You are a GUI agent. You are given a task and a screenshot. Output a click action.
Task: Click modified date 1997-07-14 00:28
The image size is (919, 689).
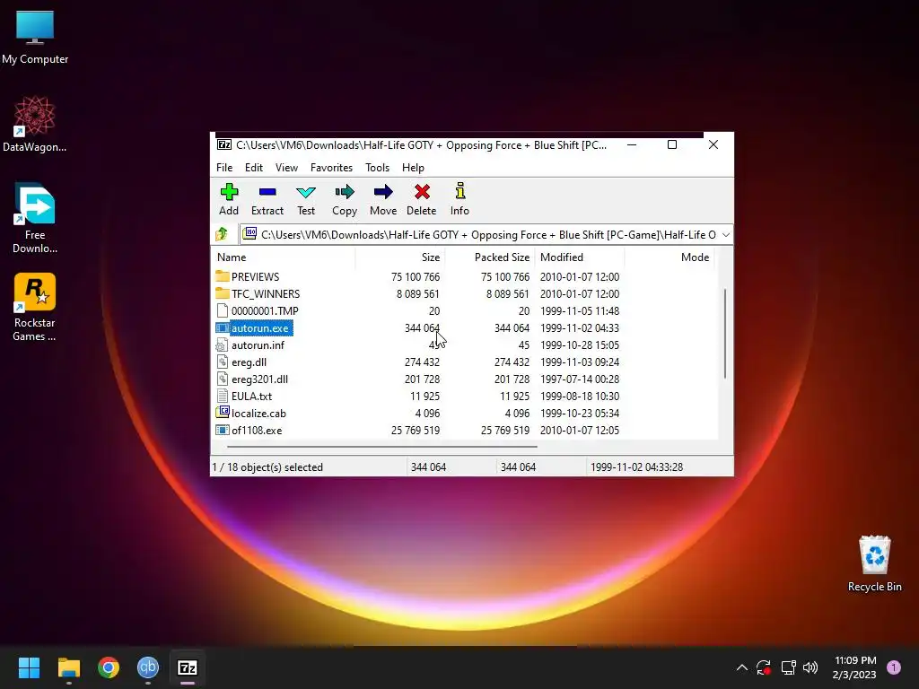(x=580, y=379)
